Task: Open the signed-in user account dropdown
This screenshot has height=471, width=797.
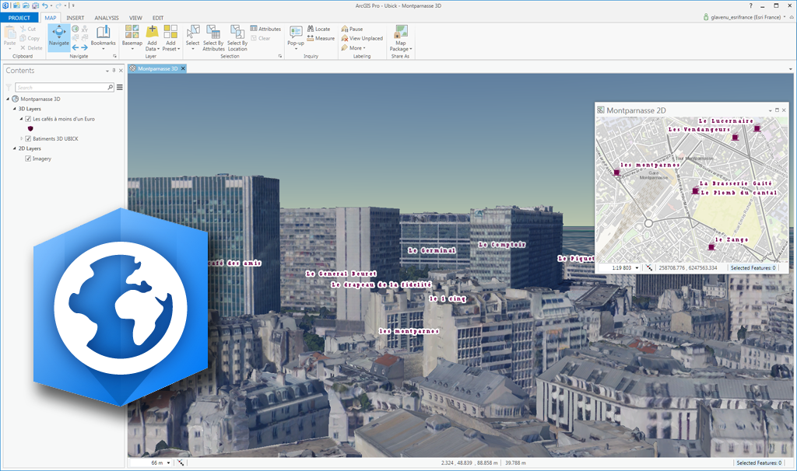Action: (785, 17)
